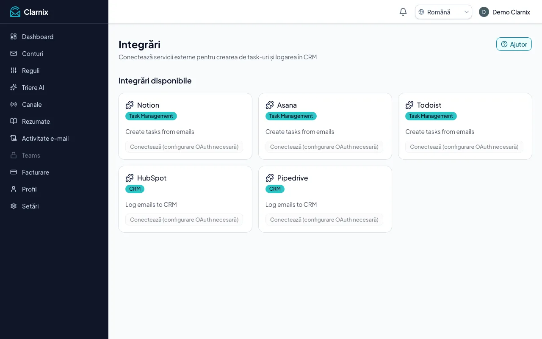The width and height of the screenshot is (542, 339).
Task: Connect Notion via the Conectează button
Action: click(x=184, y=147)
